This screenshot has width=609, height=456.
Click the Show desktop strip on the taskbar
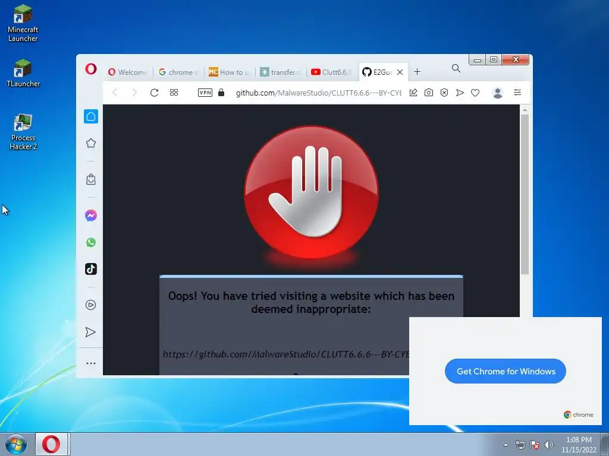[605, 444]
